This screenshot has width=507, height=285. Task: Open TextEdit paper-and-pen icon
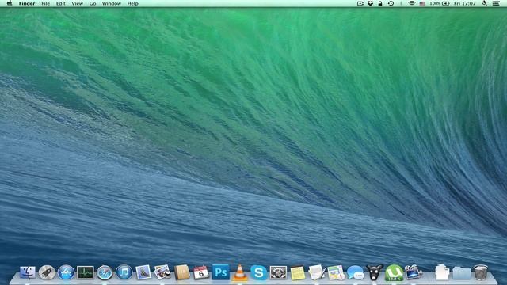click(x=317, y=272)
